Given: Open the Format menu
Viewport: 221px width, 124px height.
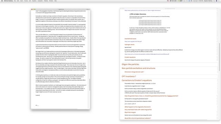Looking at the screenshot, I should tap(26, 1).
